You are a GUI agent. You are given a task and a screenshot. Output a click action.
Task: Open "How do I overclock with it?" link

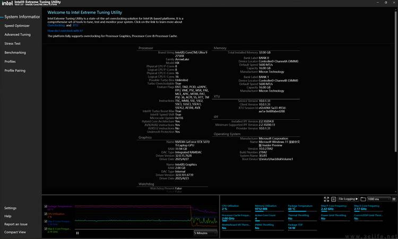pos(65,31)
